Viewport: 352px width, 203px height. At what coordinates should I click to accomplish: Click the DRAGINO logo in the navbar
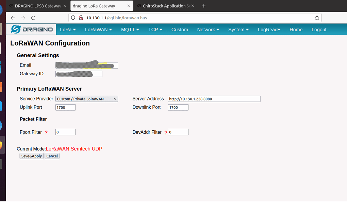(x=31, y=29)
